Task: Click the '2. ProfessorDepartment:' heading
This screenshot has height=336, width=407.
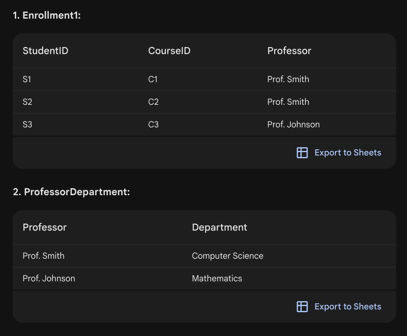Action: pos(71,192)
